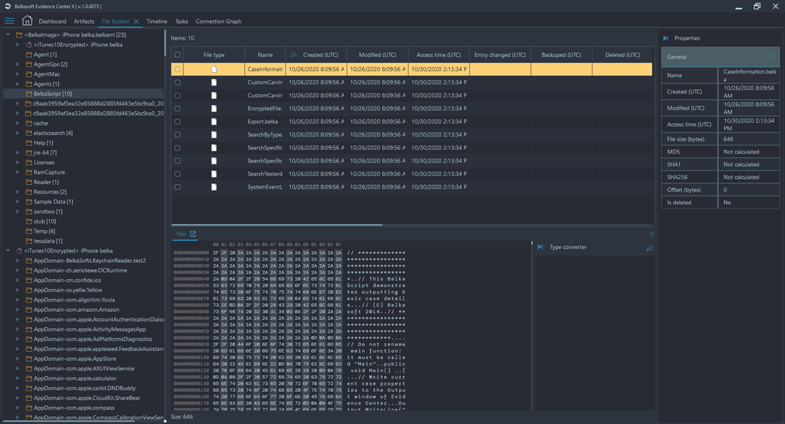
Task: Open the hamburger main menu
Action: [x=9, y=21]
